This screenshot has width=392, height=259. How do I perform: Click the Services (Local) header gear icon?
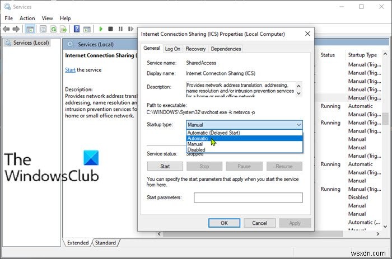pos(71,44)
